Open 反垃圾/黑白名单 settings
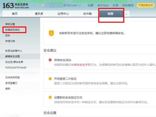Viewport: 156px width, 117px height. (14, 62)
